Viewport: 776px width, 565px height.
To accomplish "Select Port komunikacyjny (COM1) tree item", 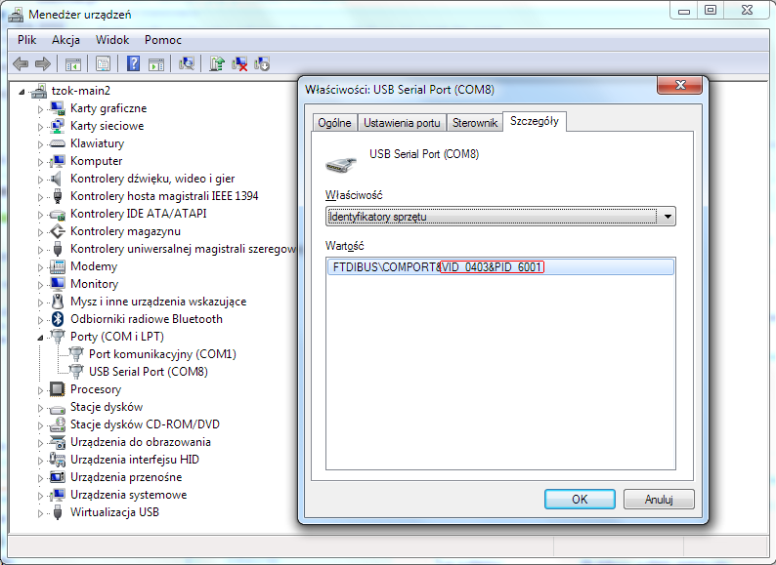I will coord(162,354).
